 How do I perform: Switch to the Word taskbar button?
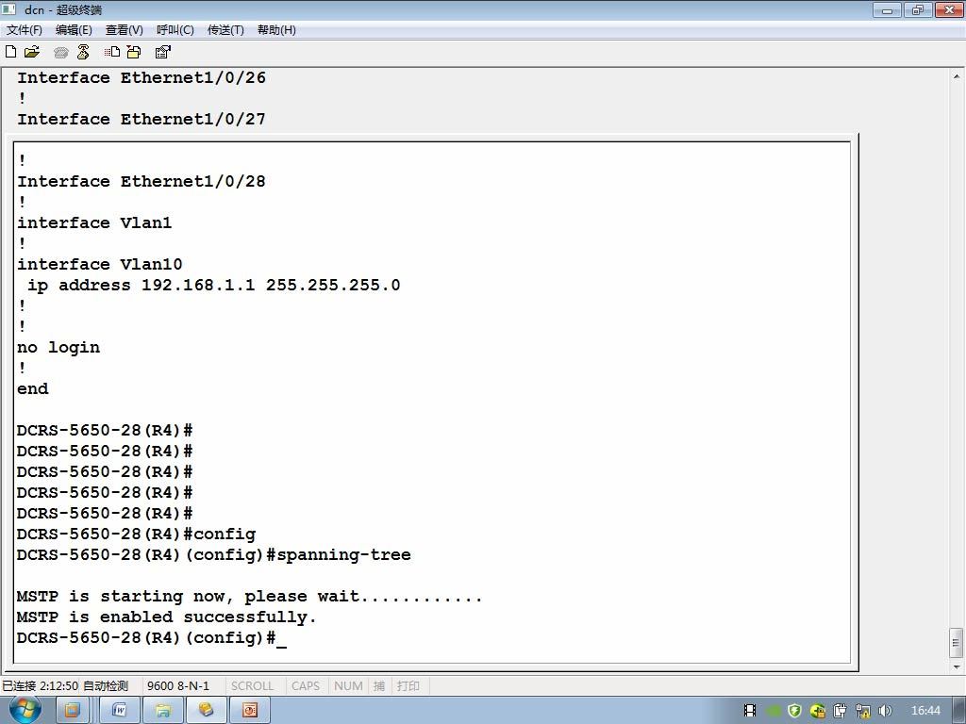tap(120, 711)
